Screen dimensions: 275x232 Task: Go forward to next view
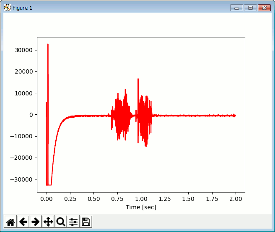tap(36, 221)
